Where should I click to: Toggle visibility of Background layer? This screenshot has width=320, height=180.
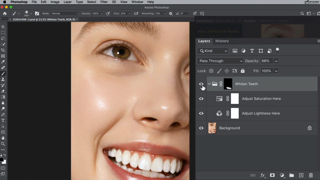click(x=201, y=128)
